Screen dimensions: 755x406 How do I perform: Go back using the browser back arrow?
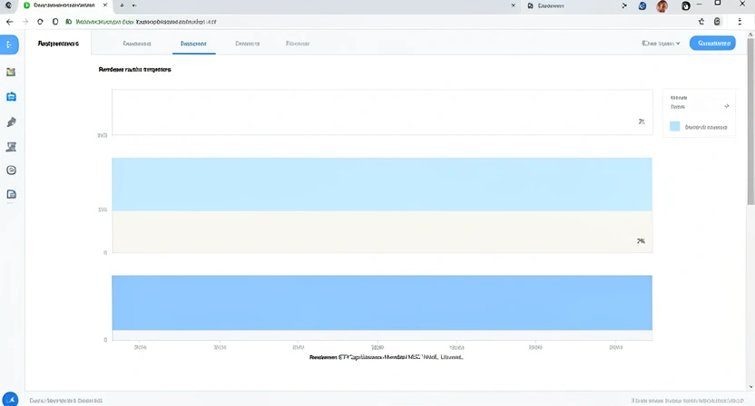pos(10,21)
